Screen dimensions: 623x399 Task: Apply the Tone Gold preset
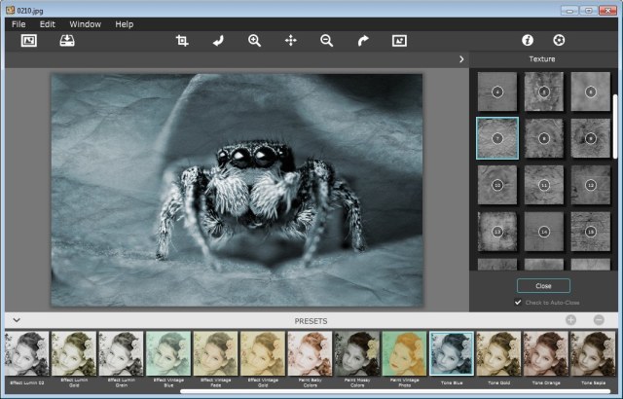pos(498,355)
